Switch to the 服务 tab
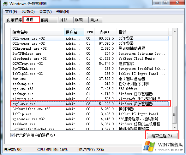The height and width of the screenshot is (155, 186). (49, 20)
